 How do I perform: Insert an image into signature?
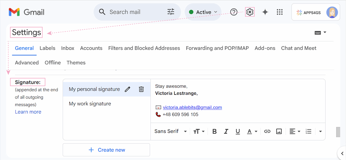point(279,131)
